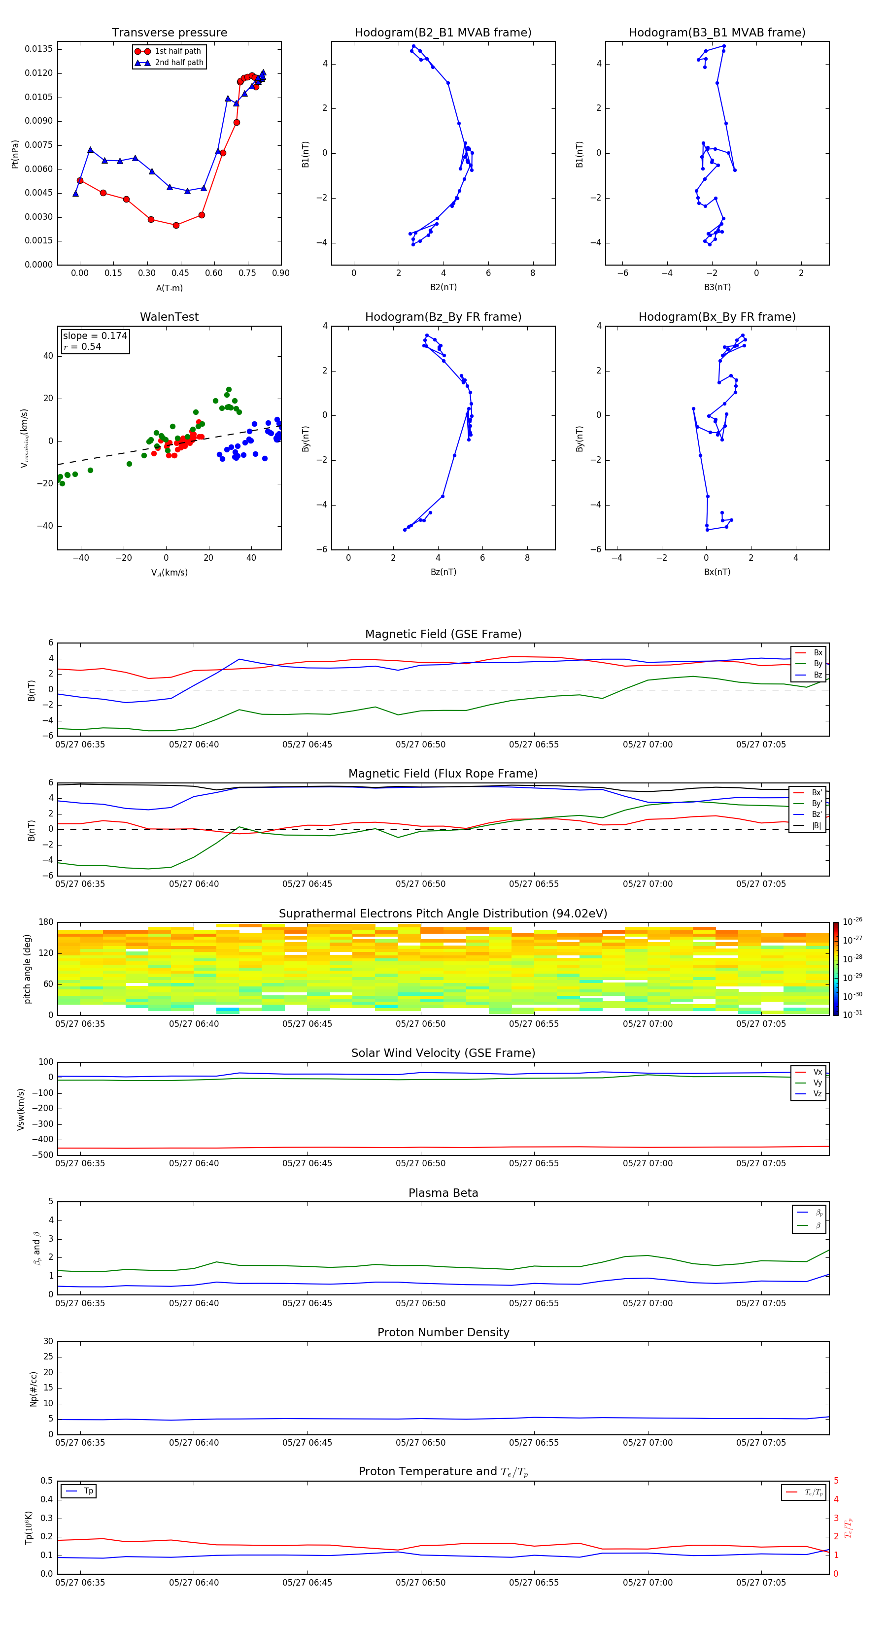The height and width of the screenshot is (1626, 887).
Task: Click '05/27 06:40' tick under GSE field plot
Action: 194,745
